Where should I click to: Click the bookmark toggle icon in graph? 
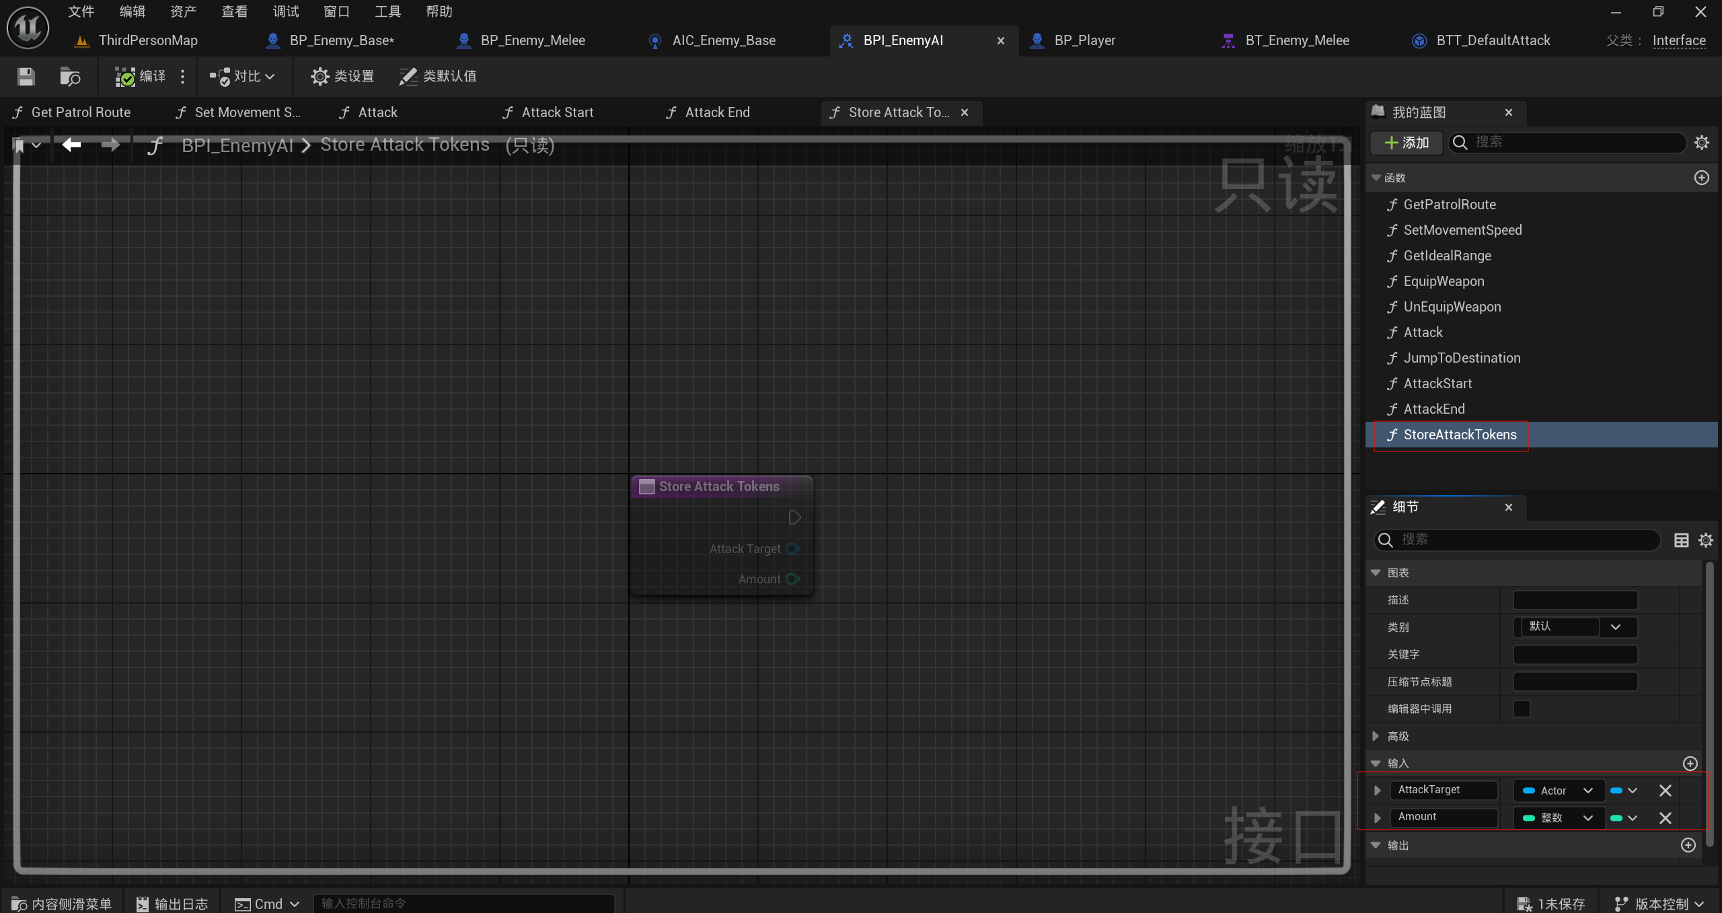tap(20, 145)
